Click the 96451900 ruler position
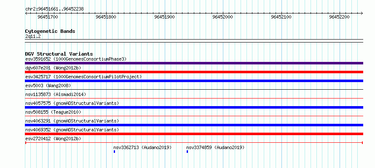The image size is (375, 168). tap(165, 17)
